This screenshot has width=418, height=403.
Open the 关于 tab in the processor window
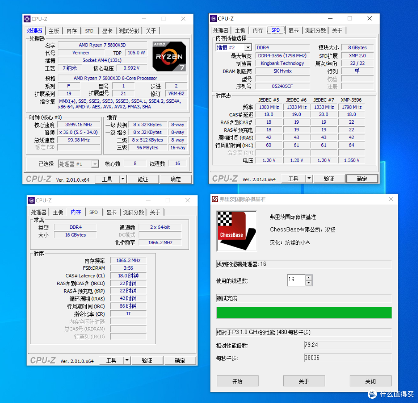click(x=151, y=31)
